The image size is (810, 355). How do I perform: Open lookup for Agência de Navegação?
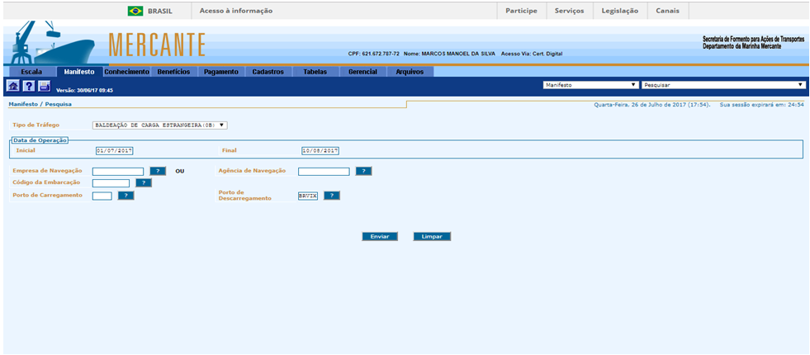363,171
